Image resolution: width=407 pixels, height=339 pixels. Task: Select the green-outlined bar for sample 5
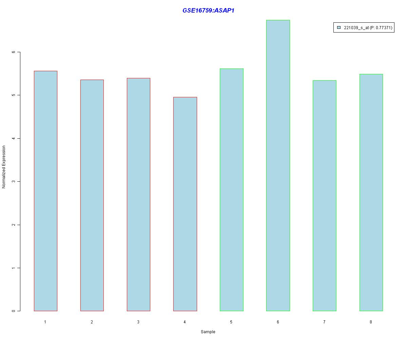click(232, 190)
